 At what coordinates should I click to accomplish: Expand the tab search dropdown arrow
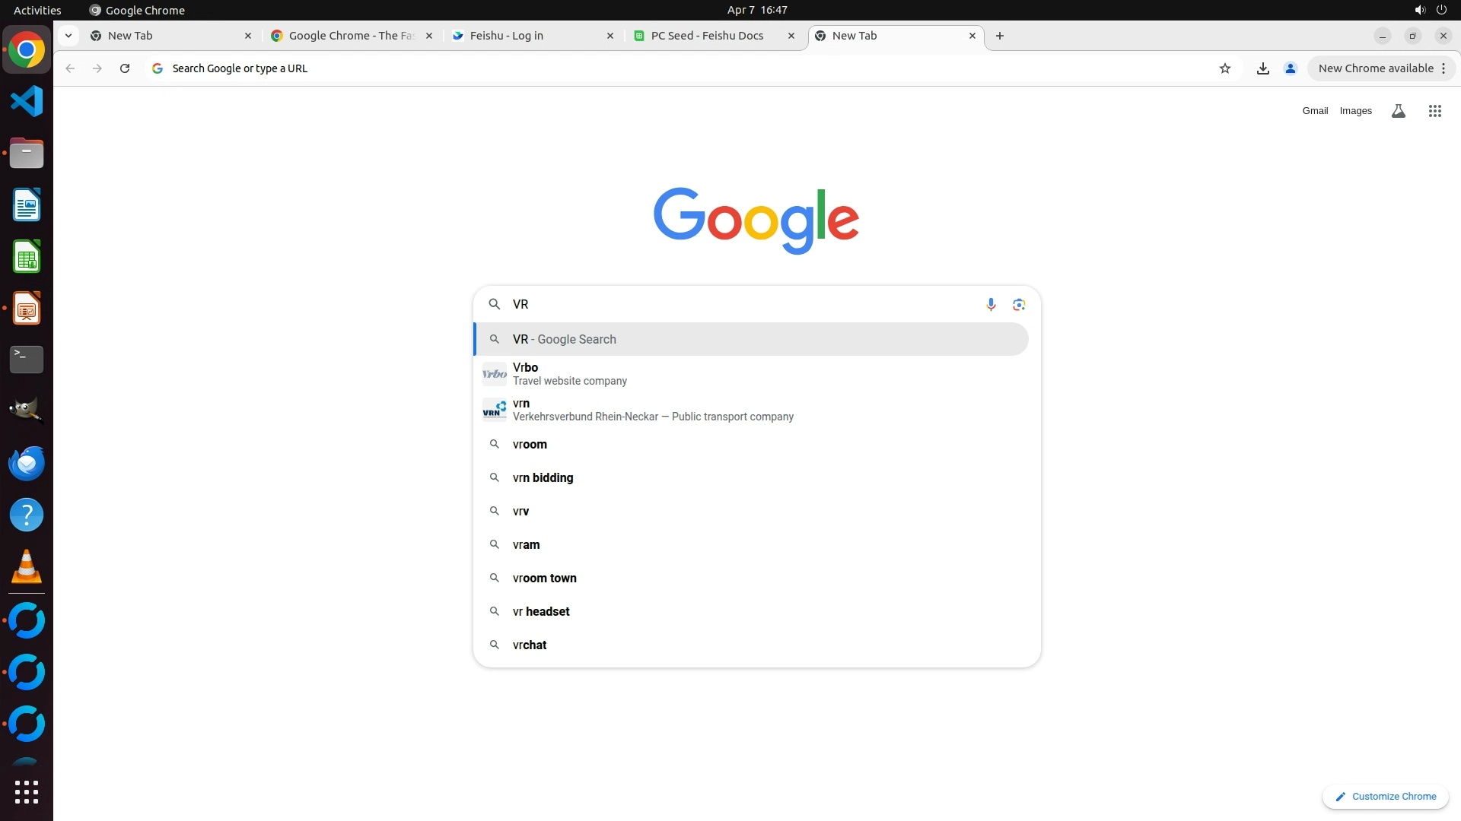[68, 36]
